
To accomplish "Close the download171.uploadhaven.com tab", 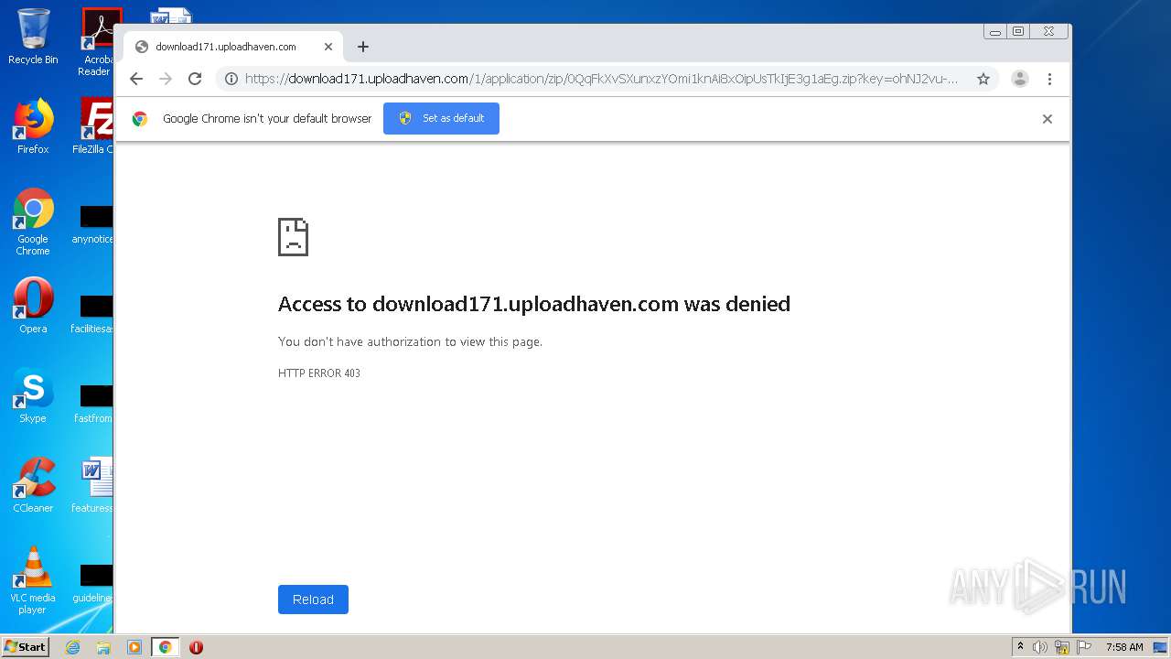I will tap(328, 47).
